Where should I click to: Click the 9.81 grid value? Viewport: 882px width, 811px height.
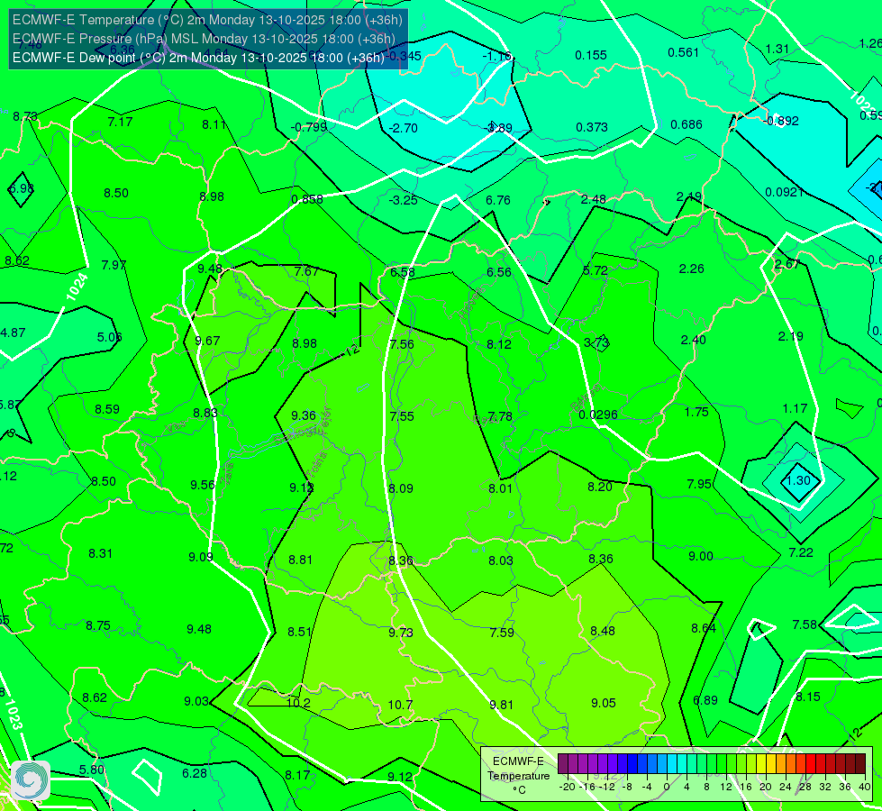click(x=501, y=705)
